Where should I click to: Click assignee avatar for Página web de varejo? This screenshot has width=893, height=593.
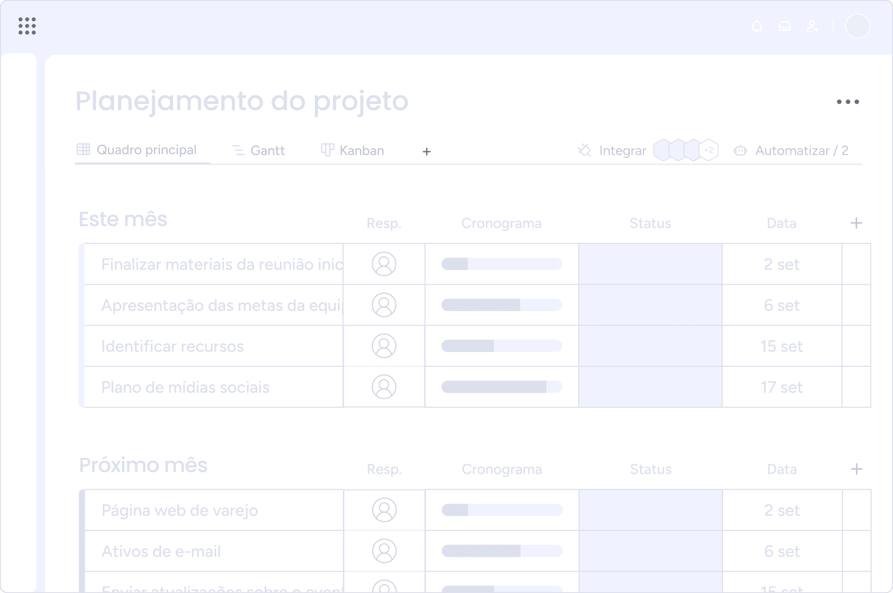coord(384,510)
